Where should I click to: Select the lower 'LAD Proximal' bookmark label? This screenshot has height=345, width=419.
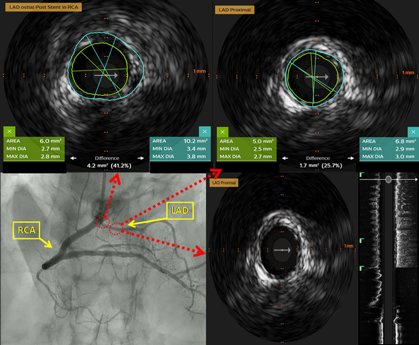224,183
